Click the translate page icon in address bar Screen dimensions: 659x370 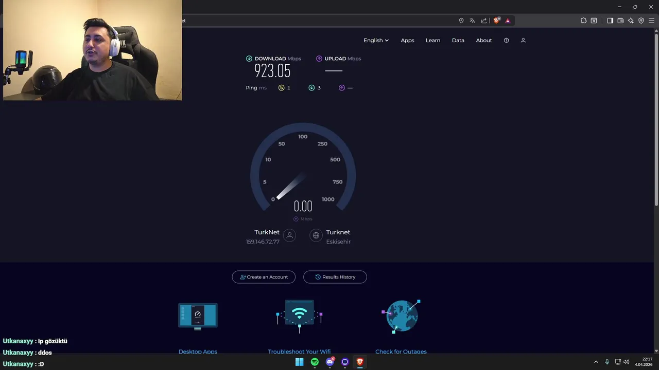[x=472, y=21]
